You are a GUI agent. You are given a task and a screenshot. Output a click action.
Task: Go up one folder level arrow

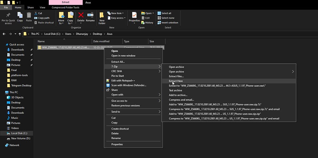pos(20,34)
